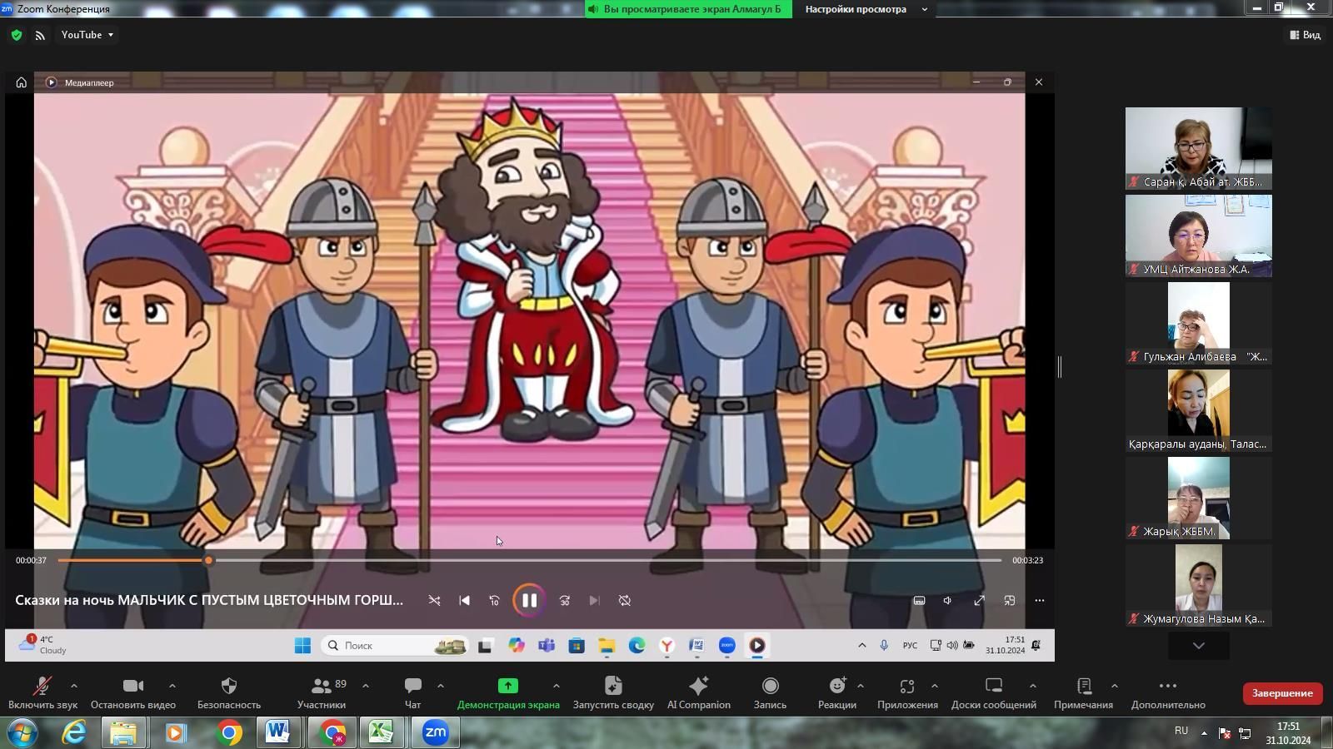
Task: Click the video progress slider handle
Action: [x=208, y=560]
